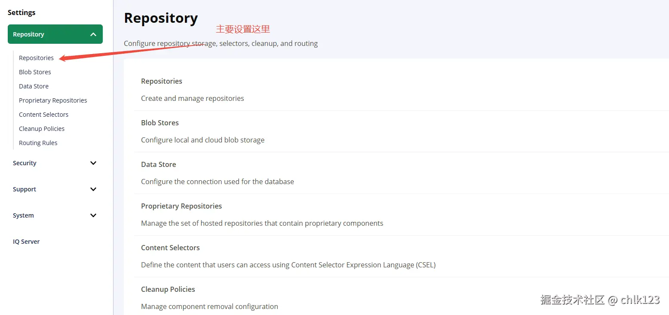Collapse the Repository section chevron
The height and width of the screenshot is (315, 669).
[93, 34]
